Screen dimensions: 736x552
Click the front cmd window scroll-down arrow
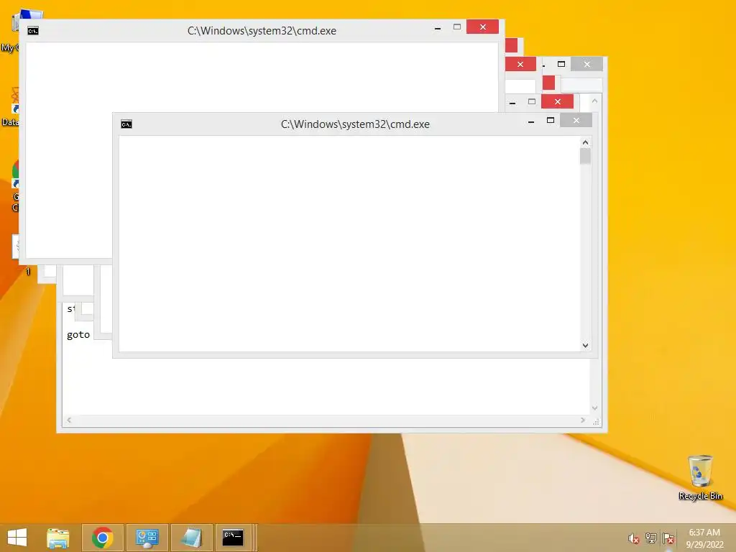point(585,346)
